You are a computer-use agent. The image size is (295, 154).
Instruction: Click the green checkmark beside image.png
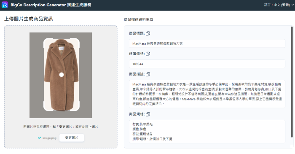[x=39, y=138]
